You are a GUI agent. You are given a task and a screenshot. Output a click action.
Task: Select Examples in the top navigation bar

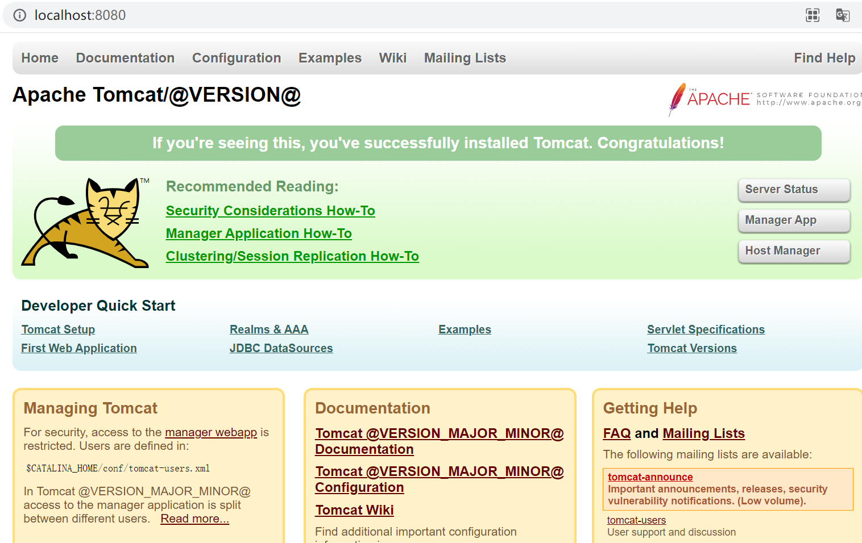tap(330, 58)
